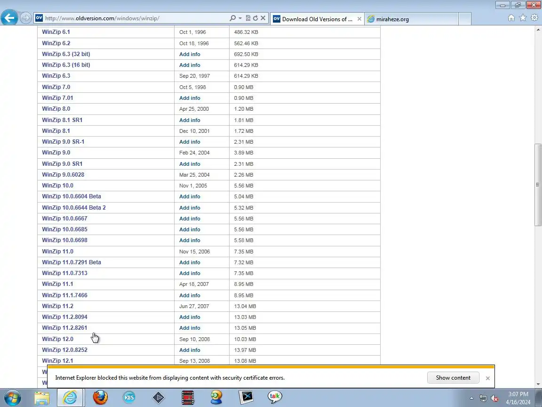Open the Google Talk taskbar icon
This screenshot has height=407, width=542.
click(274, 397)
